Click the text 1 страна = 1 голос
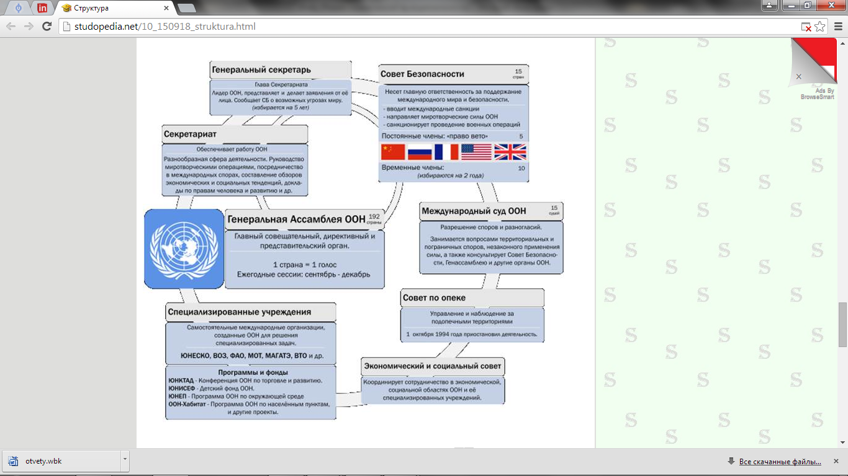This screenshot has width=848, height=476. (305, 265)
